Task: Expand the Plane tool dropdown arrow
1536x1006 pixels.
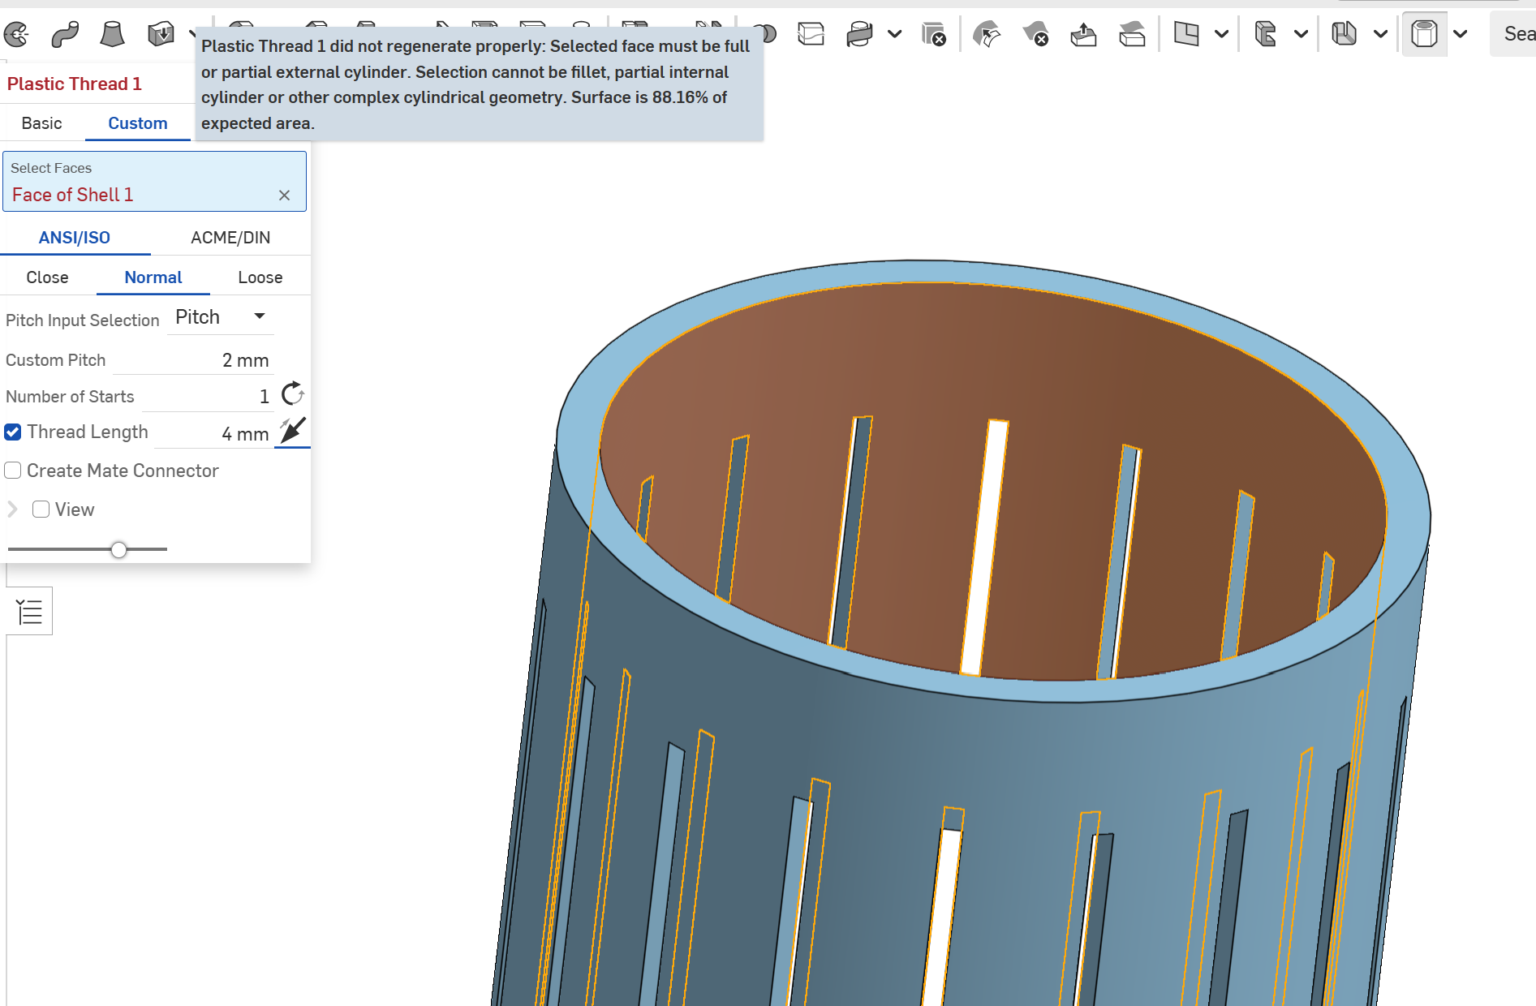Action: [1221, 34]
